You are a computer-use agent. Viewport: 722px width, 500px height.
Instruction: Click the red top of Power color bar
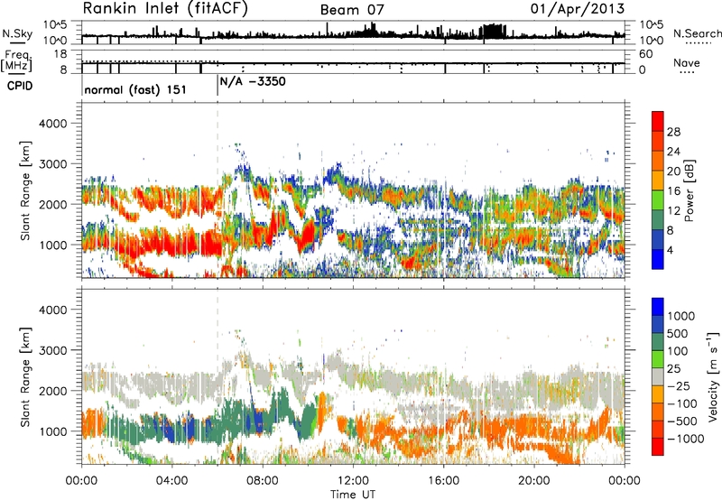coord(658,121)
